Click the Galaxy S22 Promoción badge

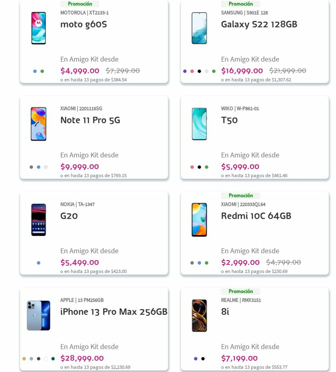click(241, 4)
